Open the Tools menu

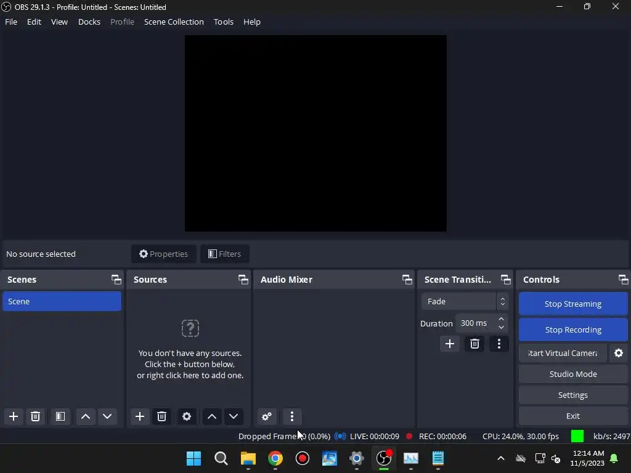[223, 22]
